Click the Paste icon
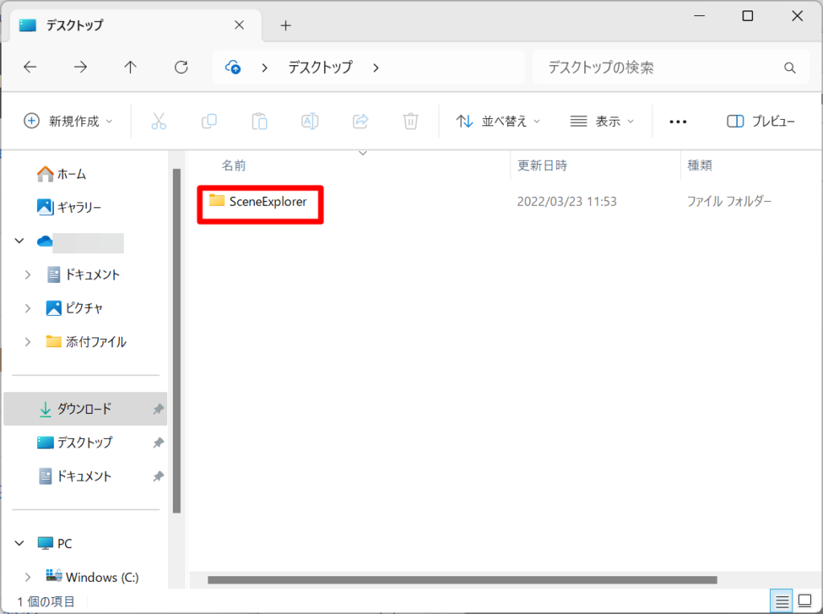Image resolution: width=823 pixels, height=614 pixels. coord(259,121)
